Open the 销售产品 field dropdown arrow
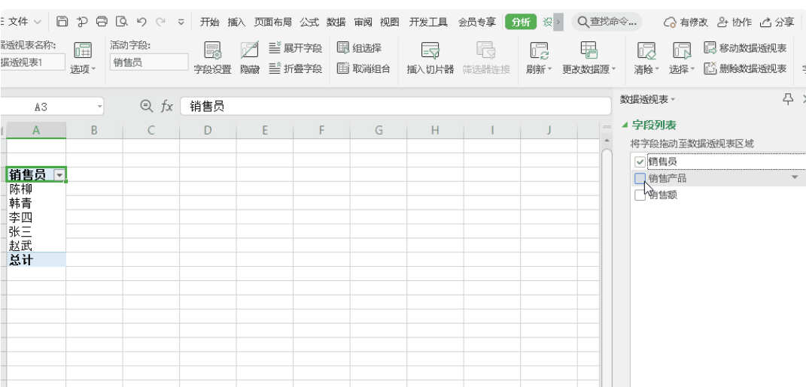The width and height of the screenshot is (806, 387). [x=795, y=177]
